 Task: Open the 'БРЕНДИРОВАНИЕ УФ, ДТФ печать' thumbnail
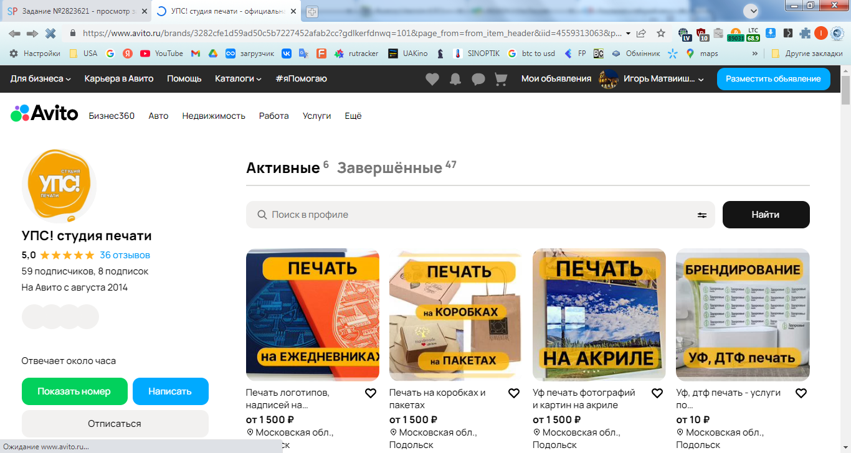(743, 315)
